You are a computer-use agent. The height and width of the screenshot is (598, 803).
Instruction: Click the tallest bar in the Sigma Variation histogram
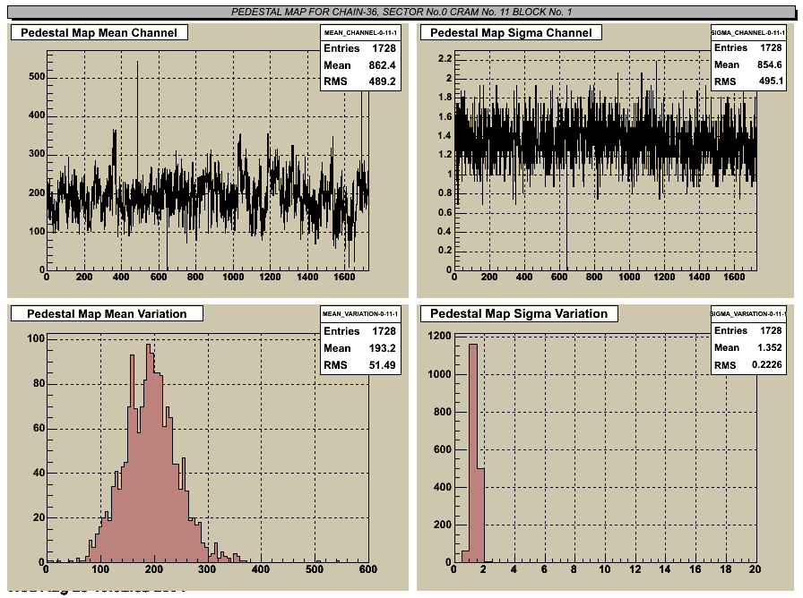point(472,453)
